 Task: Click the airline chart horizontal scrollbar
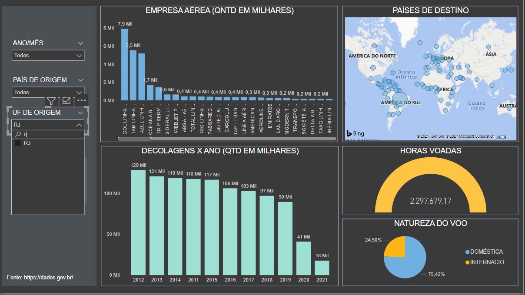pyautogui.click(x=135, y=139)
